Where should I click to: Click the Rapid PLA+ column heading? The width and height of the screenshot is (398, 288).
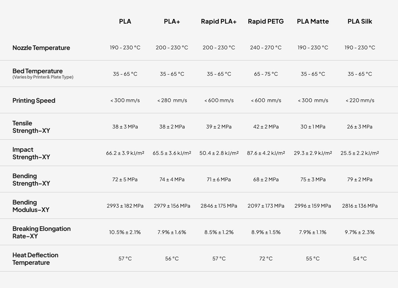(x=219, y=21)
